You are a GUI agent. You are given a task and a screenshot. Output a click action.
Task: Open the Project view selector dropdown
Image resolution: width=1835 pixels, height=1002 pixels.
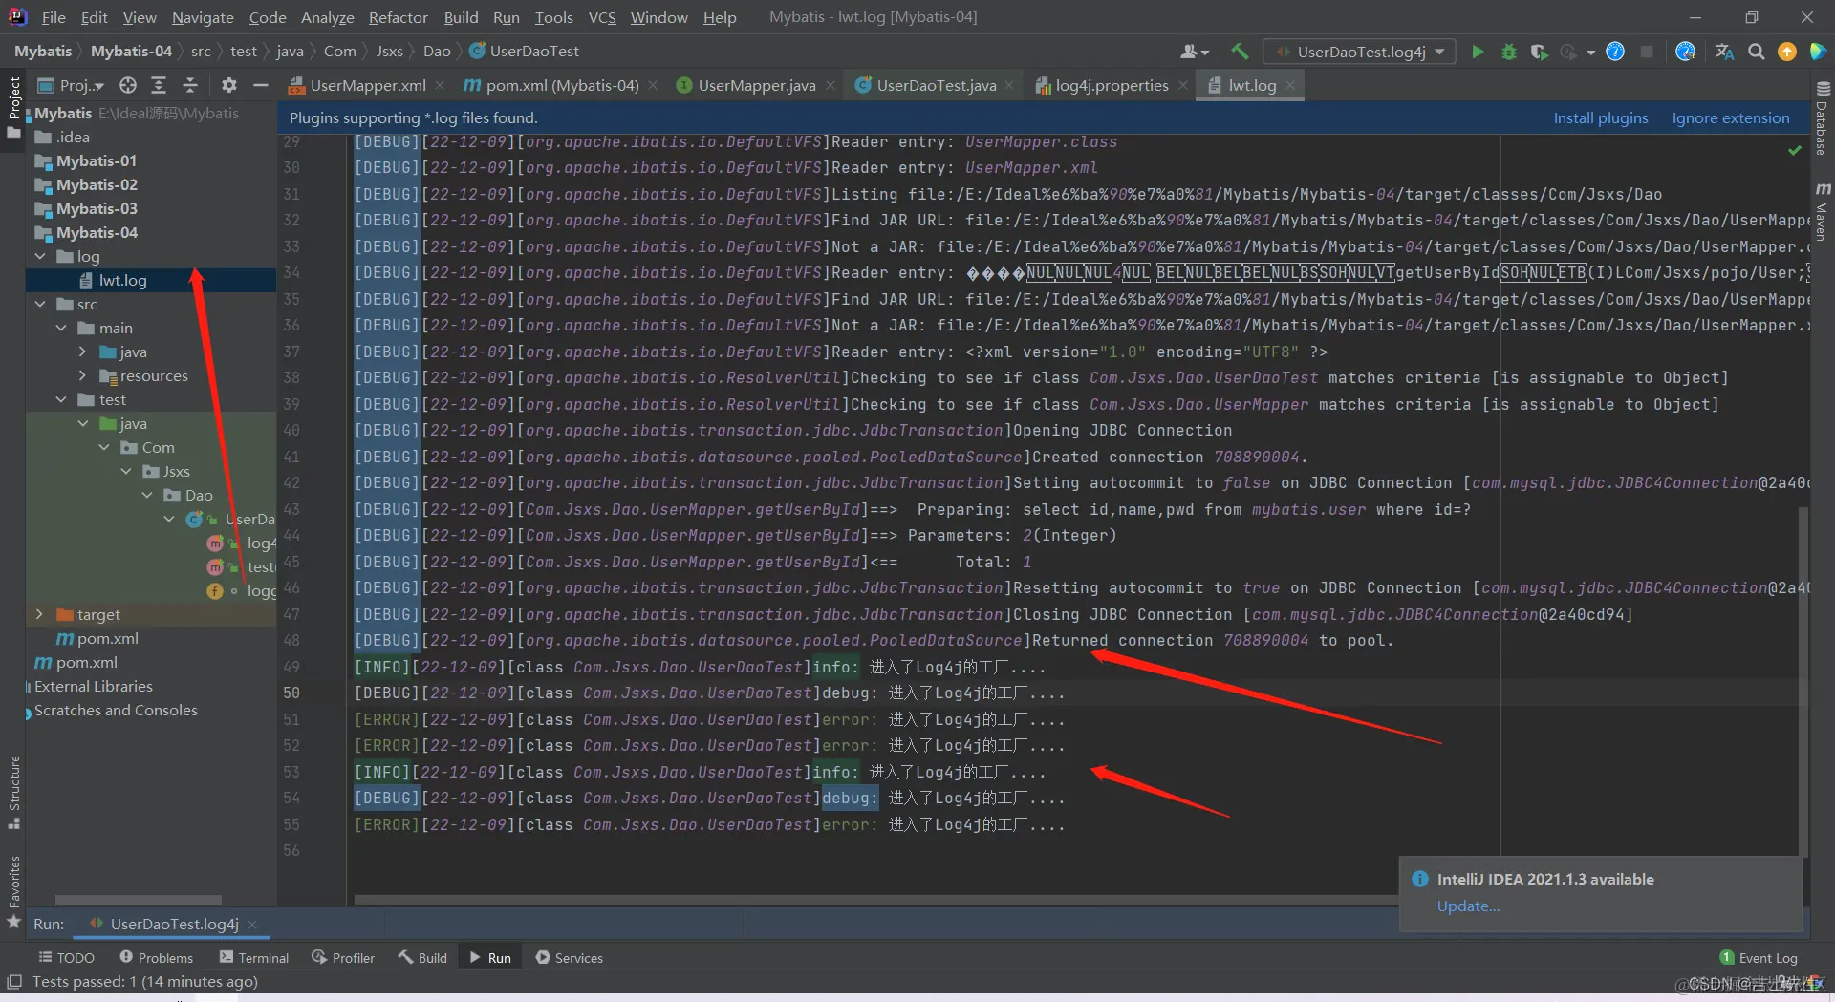coord(71,85)
